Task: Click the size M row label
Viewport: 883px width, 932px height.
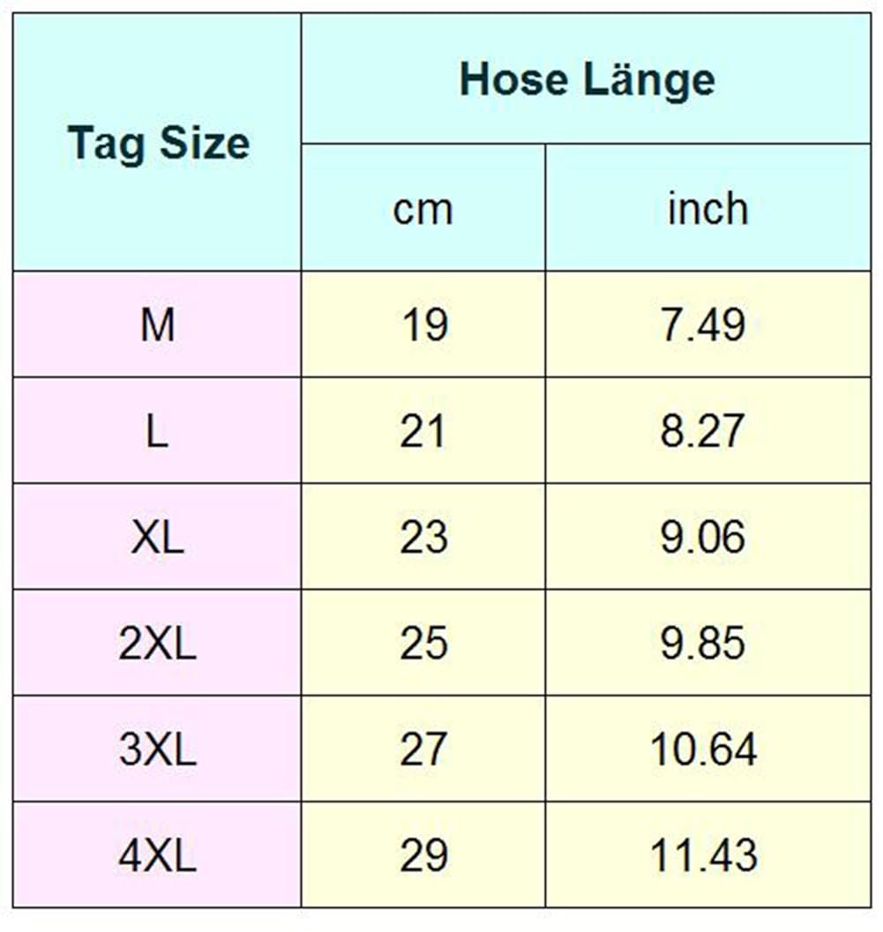Action: 158,325
